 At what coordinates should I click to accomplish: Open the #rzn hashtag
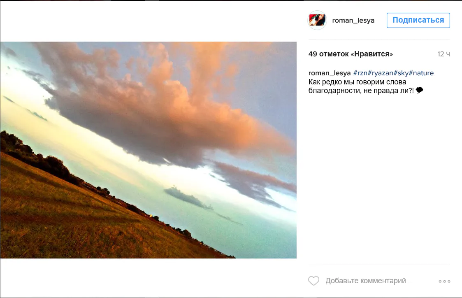pos(360,73)
